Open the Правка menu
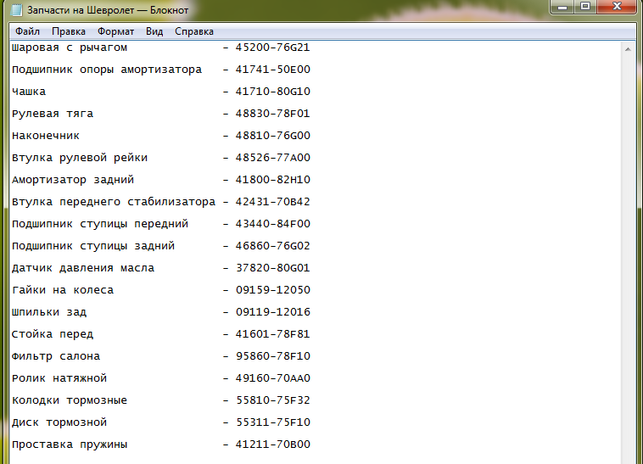Viewport: 643px width, 464px height. coord(69,31)
